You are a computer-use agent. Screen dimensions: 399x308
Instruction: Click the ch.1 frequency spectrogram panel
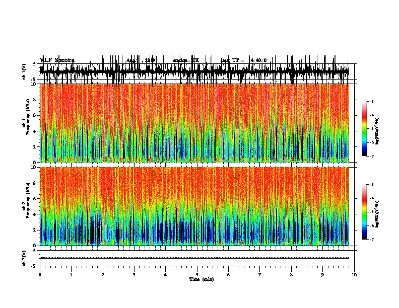click(194, 123)
